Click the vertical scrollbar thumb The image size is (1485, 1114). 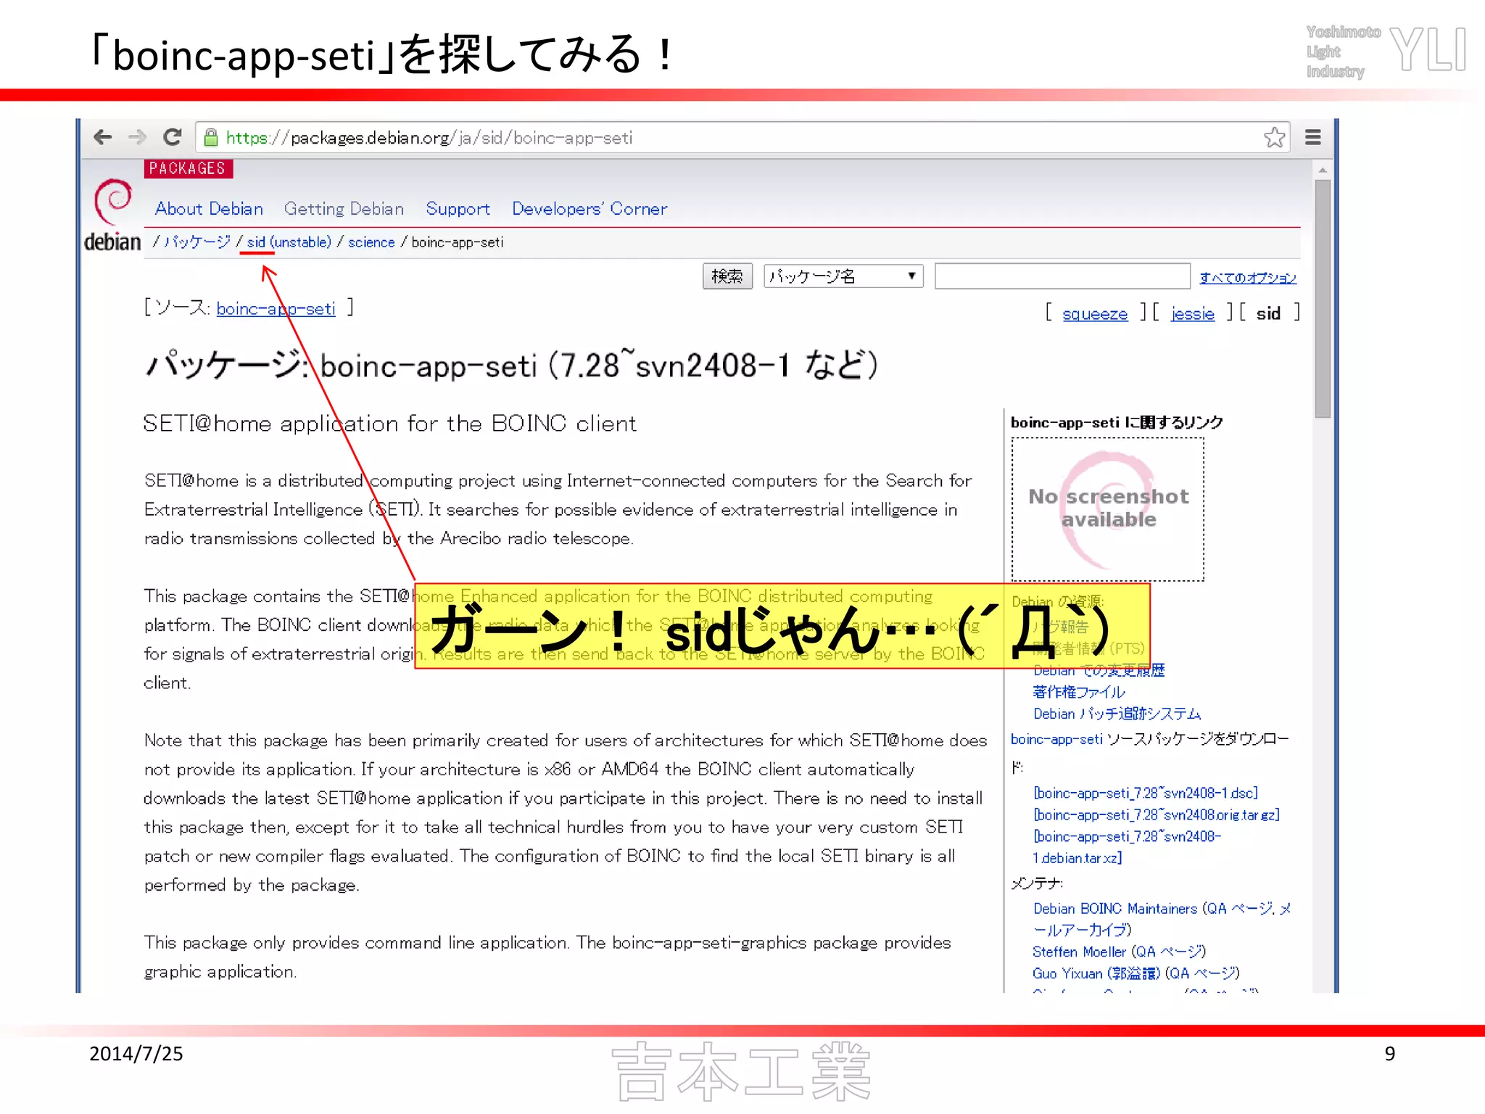pyautogui.click(x=1323, y=299)
